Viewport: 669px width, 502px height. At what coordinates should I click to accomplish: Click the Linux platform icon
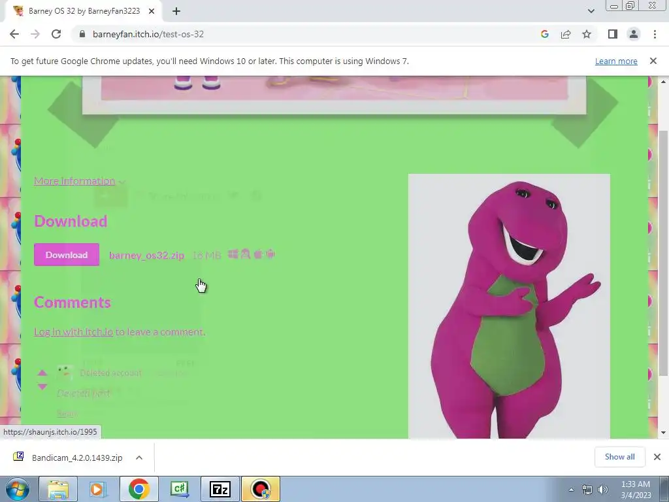click(246, 254)
